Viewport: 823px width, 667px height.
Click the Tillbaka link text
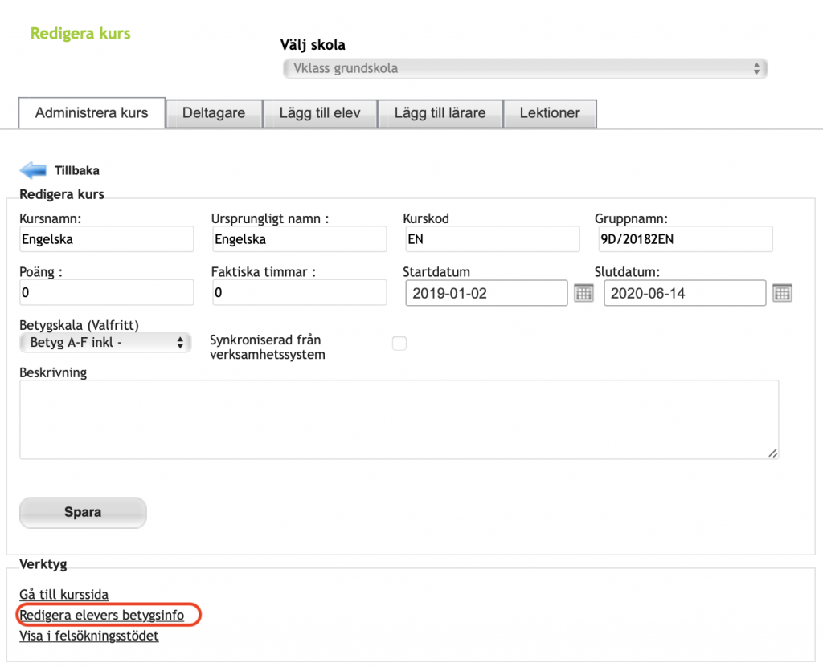pyautogui.click(x=77, y=170)
